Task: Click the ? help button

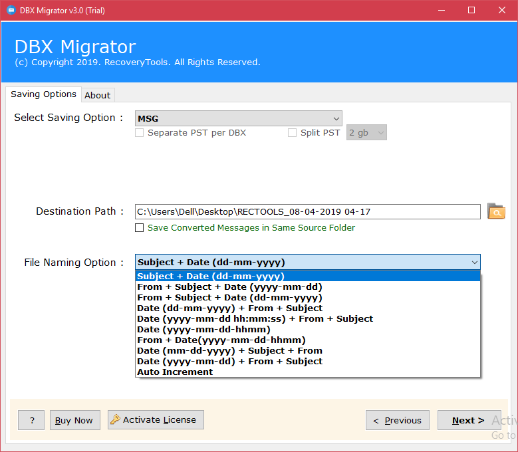Action: pyautogui.click(x=31, y=420)
